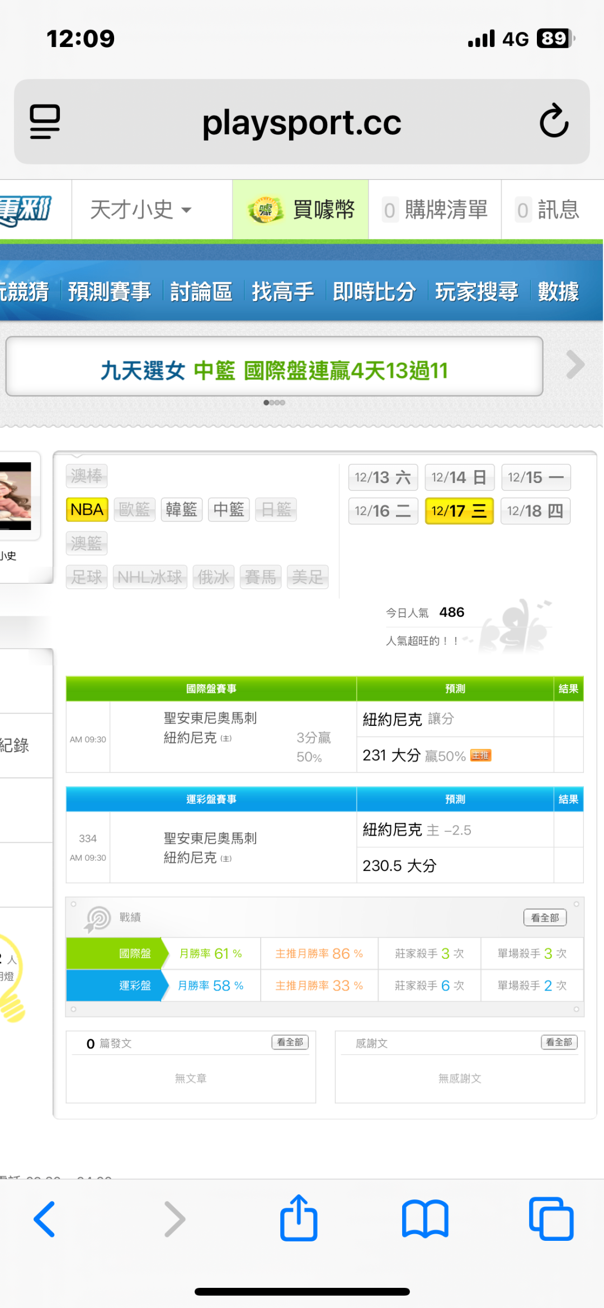Click 紐約尼克 讓分 international prediction
The image size is (604, 1308).
(x=408, y=719)
